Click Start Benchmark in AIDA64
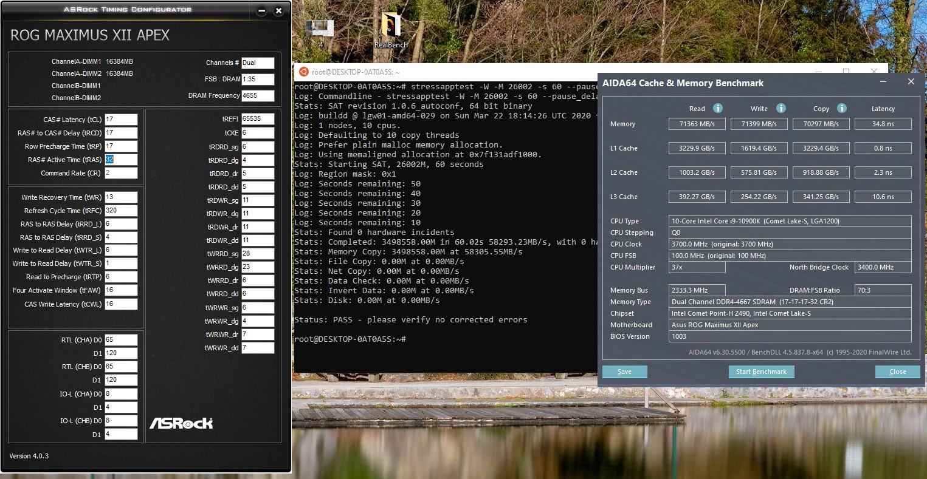The image size is (927, 479). [761, 372]
